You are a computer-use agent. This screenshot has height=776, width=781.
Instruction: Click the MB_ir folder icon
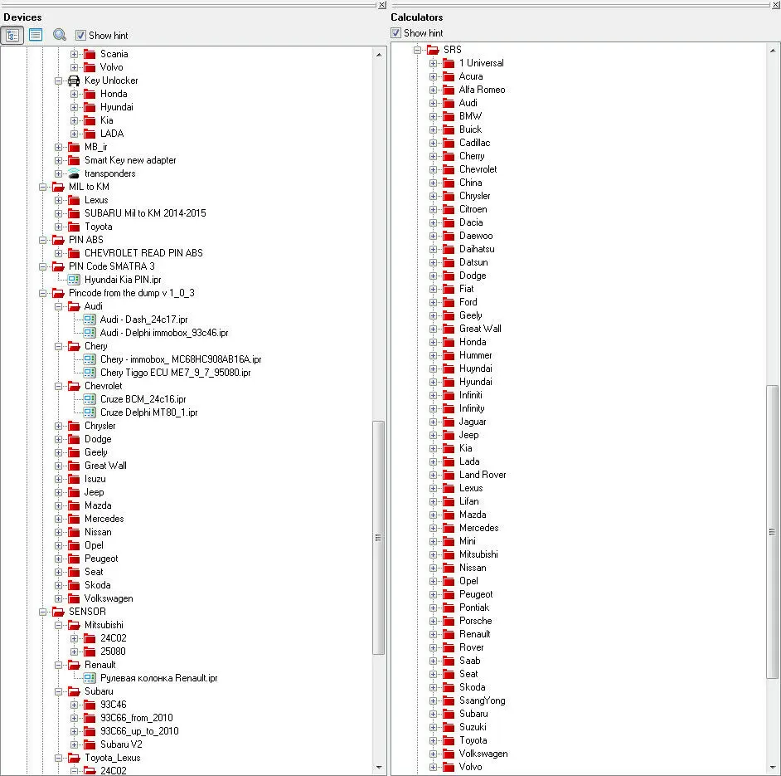pos(74,147)
